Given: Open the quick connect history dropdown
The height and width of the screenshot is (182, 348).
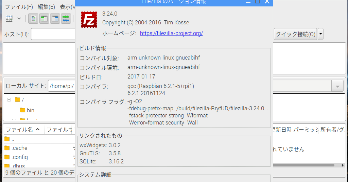Looking at the screenshot, I should coord(320,34).
